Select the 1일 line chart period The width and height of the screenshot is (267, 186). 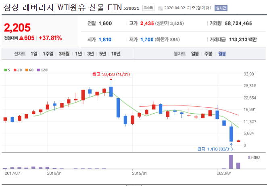coord(34,54)
